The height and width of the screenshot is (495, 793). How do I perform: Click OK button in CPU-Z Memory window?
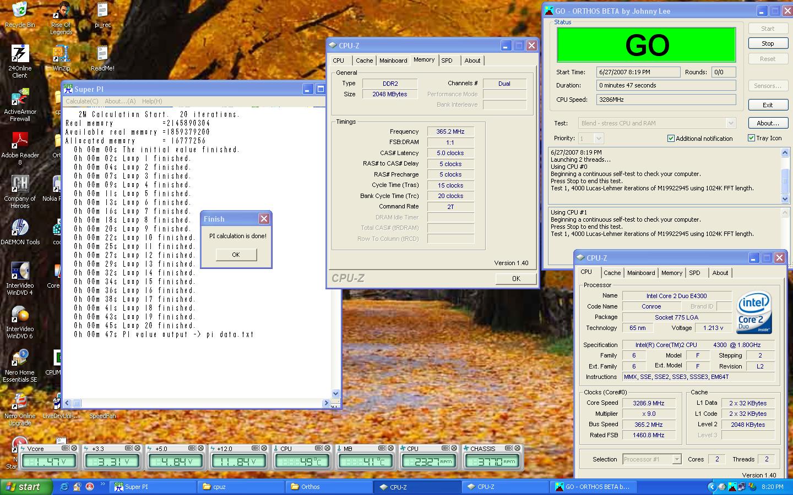coord(516,278)
